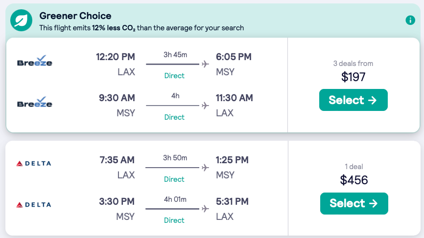Click airplane icon on 3h 50m flight
This screenshot has height=238, width=424.
coord(205,168)
